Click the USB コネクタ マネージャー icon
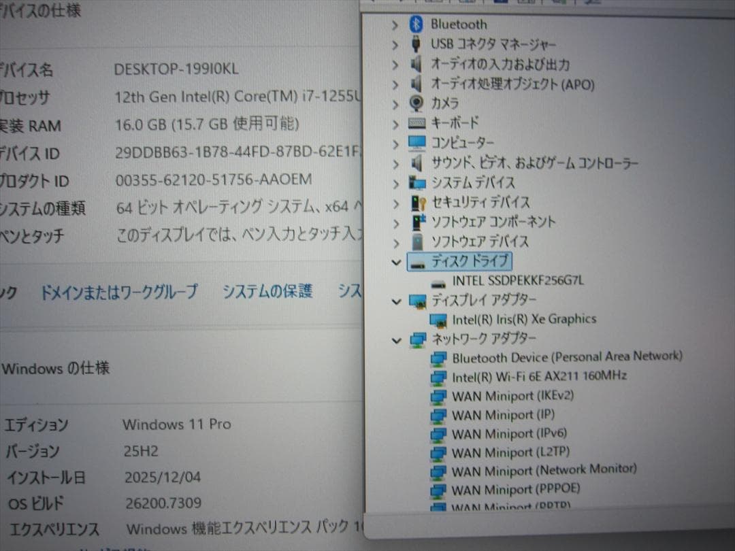The width and height of the screenshot is (735, 551). (416, 44)
